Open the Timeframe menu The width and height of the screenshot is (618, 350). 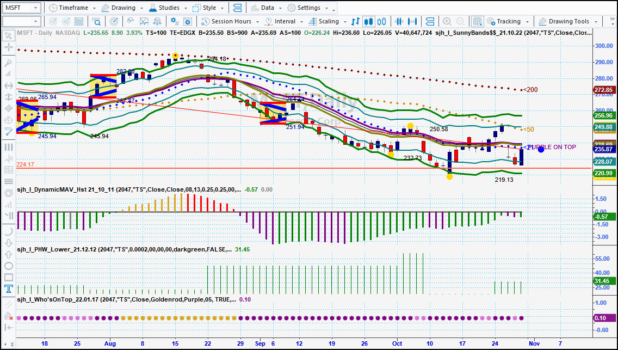(70, 8)
